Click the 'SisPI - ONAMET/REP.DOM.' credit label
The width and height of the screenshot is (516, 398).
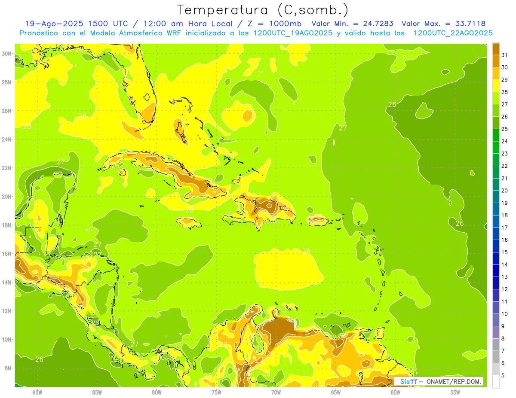[439, 381]
